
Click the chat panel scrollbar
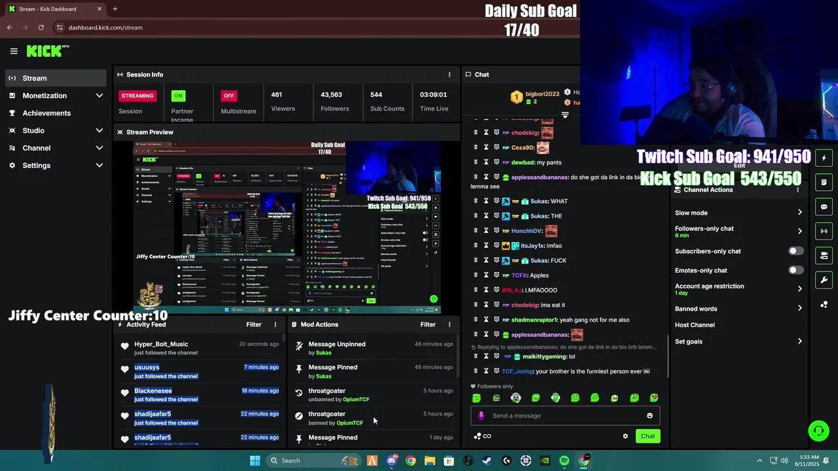point(668,357)
